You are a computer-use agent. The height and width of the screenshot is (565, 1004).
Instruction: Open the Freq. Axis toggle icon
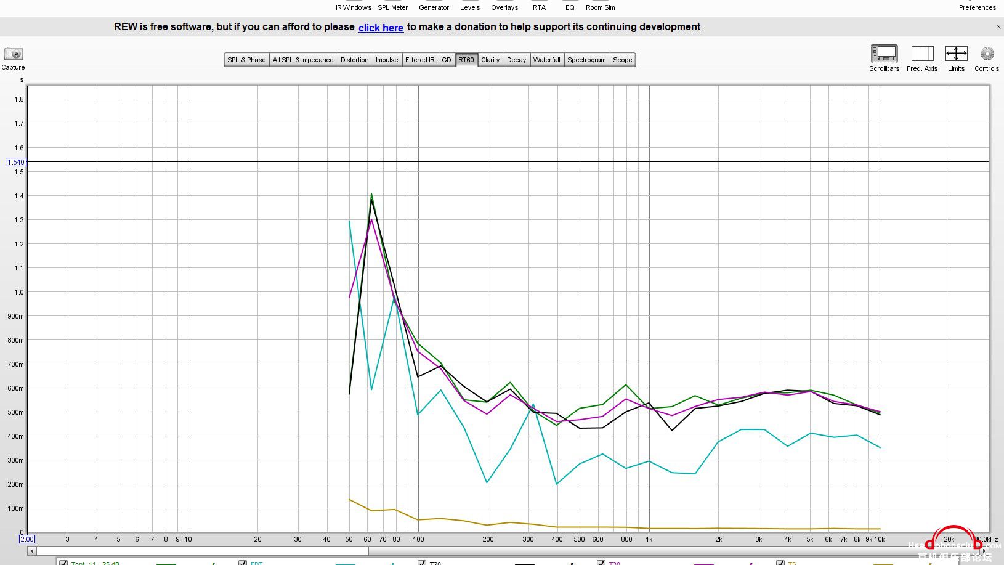click(x=922, y=54)
